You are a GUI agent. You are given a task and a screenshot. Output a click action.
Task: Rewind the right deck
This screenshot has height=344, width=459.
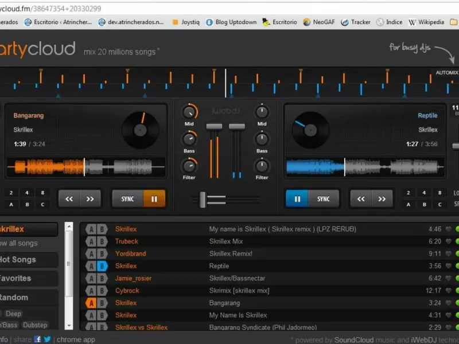click(x=361, y=199)
